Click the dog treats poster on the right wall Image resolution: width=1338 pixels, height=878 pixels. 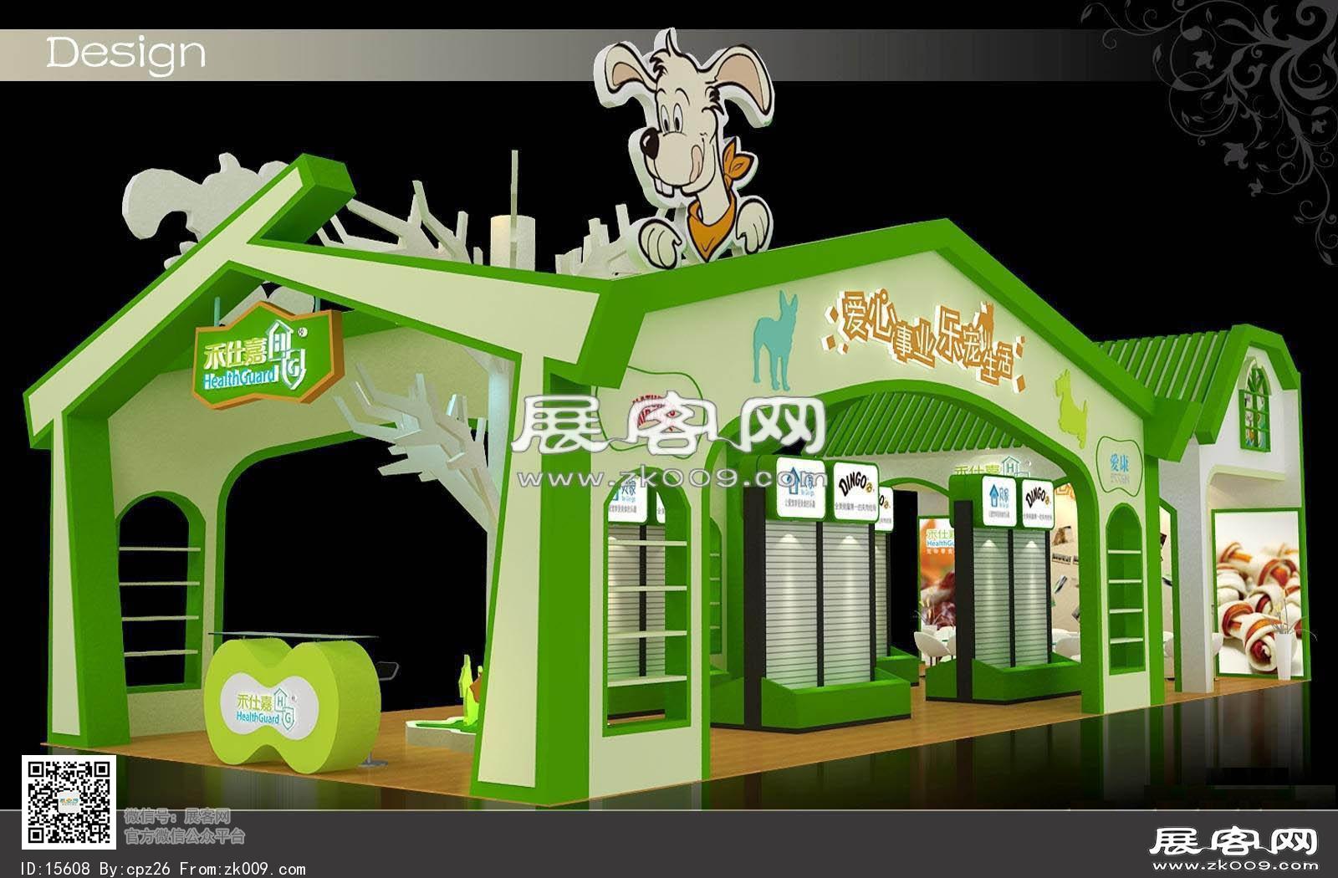point(1257,595)
